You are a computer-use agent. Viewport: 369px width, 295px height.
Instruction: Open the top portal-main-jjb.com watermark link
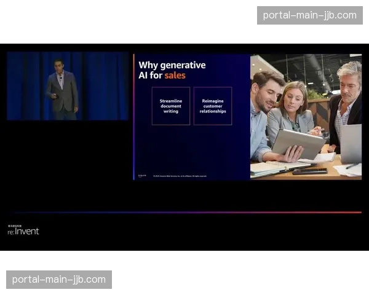(309, 15)
